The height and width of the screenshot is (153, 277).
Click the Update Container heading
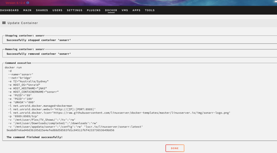[x=23, y=23]
